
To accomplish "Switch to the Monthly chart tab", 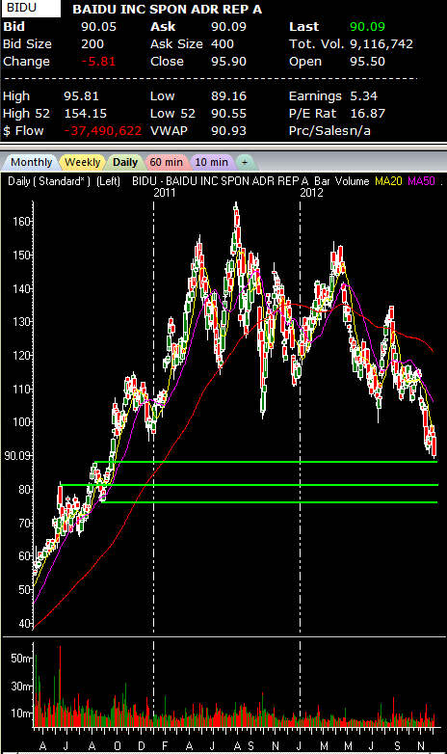I will (x=31, y=163).
